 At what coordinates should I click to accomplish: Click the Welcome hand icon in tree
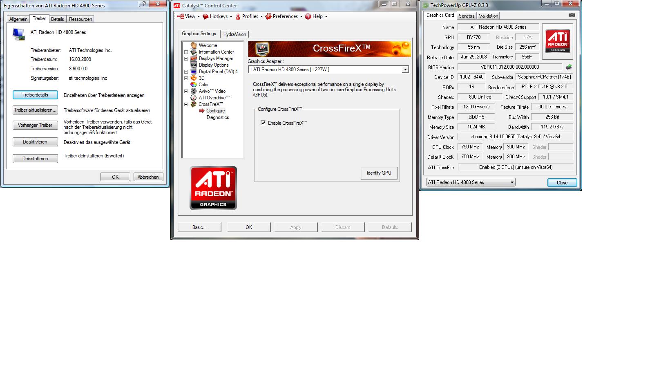pos(194,45)
